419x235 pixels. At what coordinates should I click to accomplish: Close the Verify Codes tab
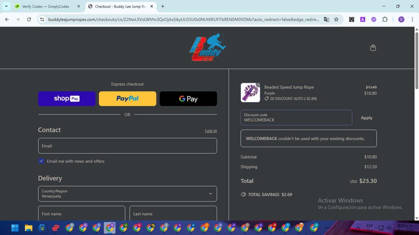pos(78,6)
